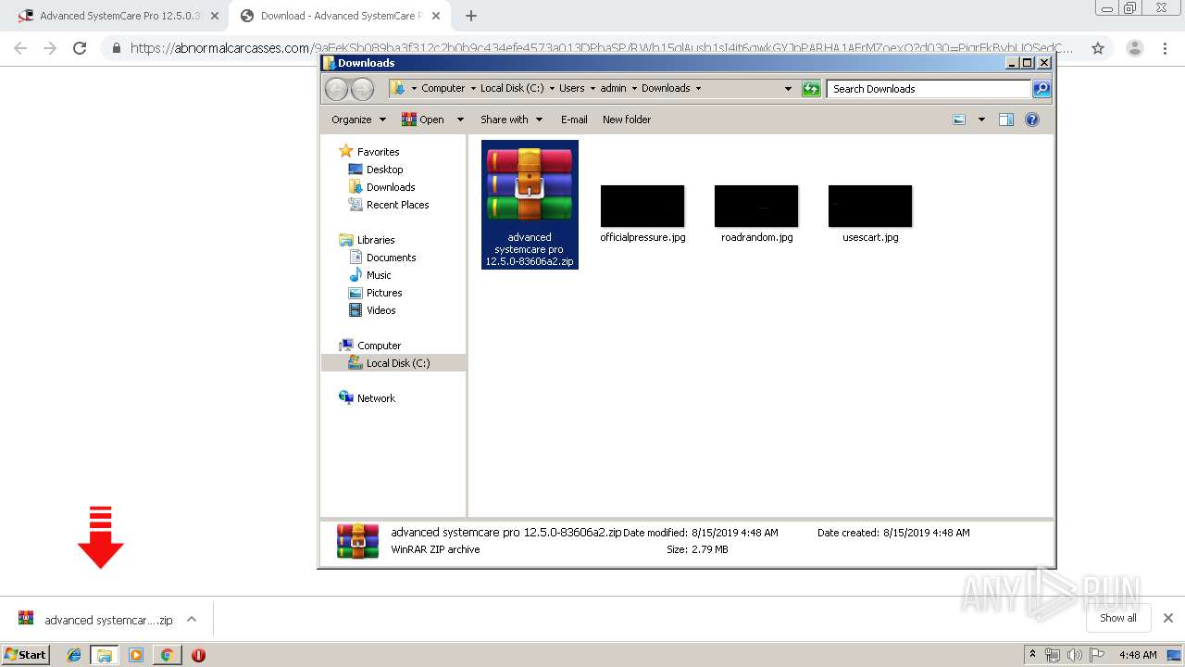1185x667 pixels.
Task: Click refresh icon beside address bar
Action: pos(811,89)
